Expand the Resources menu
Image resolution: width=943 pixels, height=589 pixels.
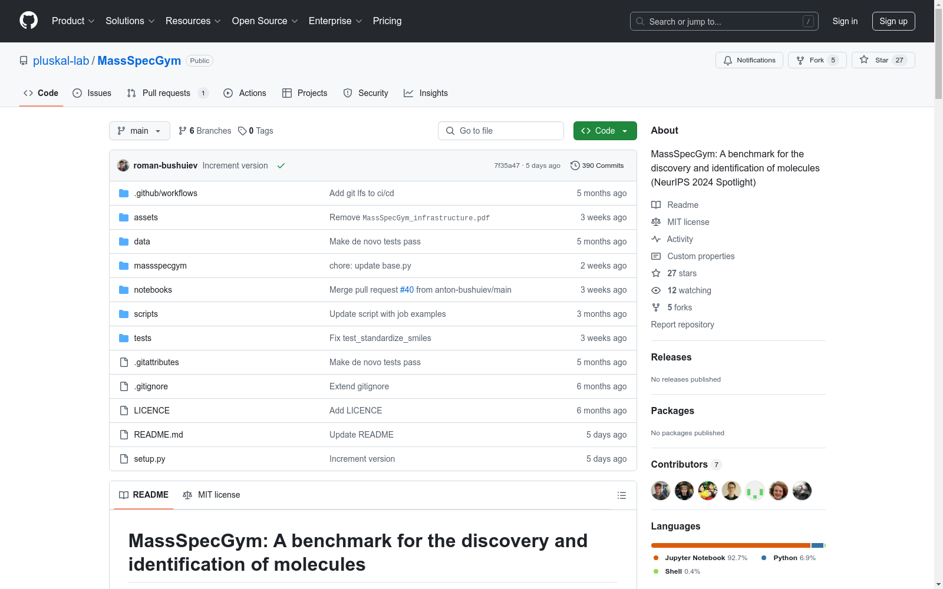pos(193,21)
